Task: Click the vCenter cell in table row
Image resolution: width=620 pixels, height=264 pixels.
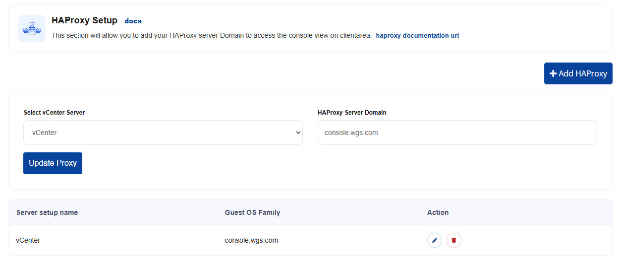Action: (28, 240)
